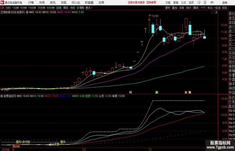
Task: Open main chart indicator dropdown next to 豆神教育
Action: click(27, 12)
